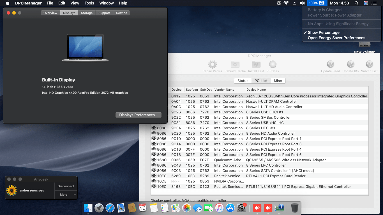Click the magnifier icon in the RTL8411 Card Reader row
This screenshot has height=215, width=383.
coord(154,176)
